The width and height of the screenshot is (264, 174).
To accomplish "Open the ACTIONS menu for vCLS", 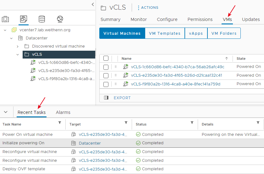I will pyautogui.click(x=148, y=8).
